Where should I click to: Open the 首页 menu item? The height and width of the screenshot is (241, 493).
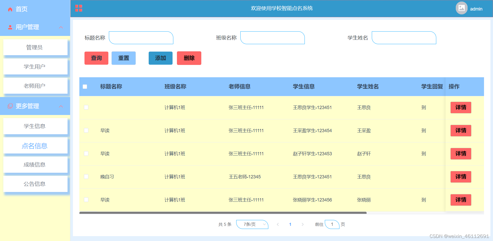(35, 9)
